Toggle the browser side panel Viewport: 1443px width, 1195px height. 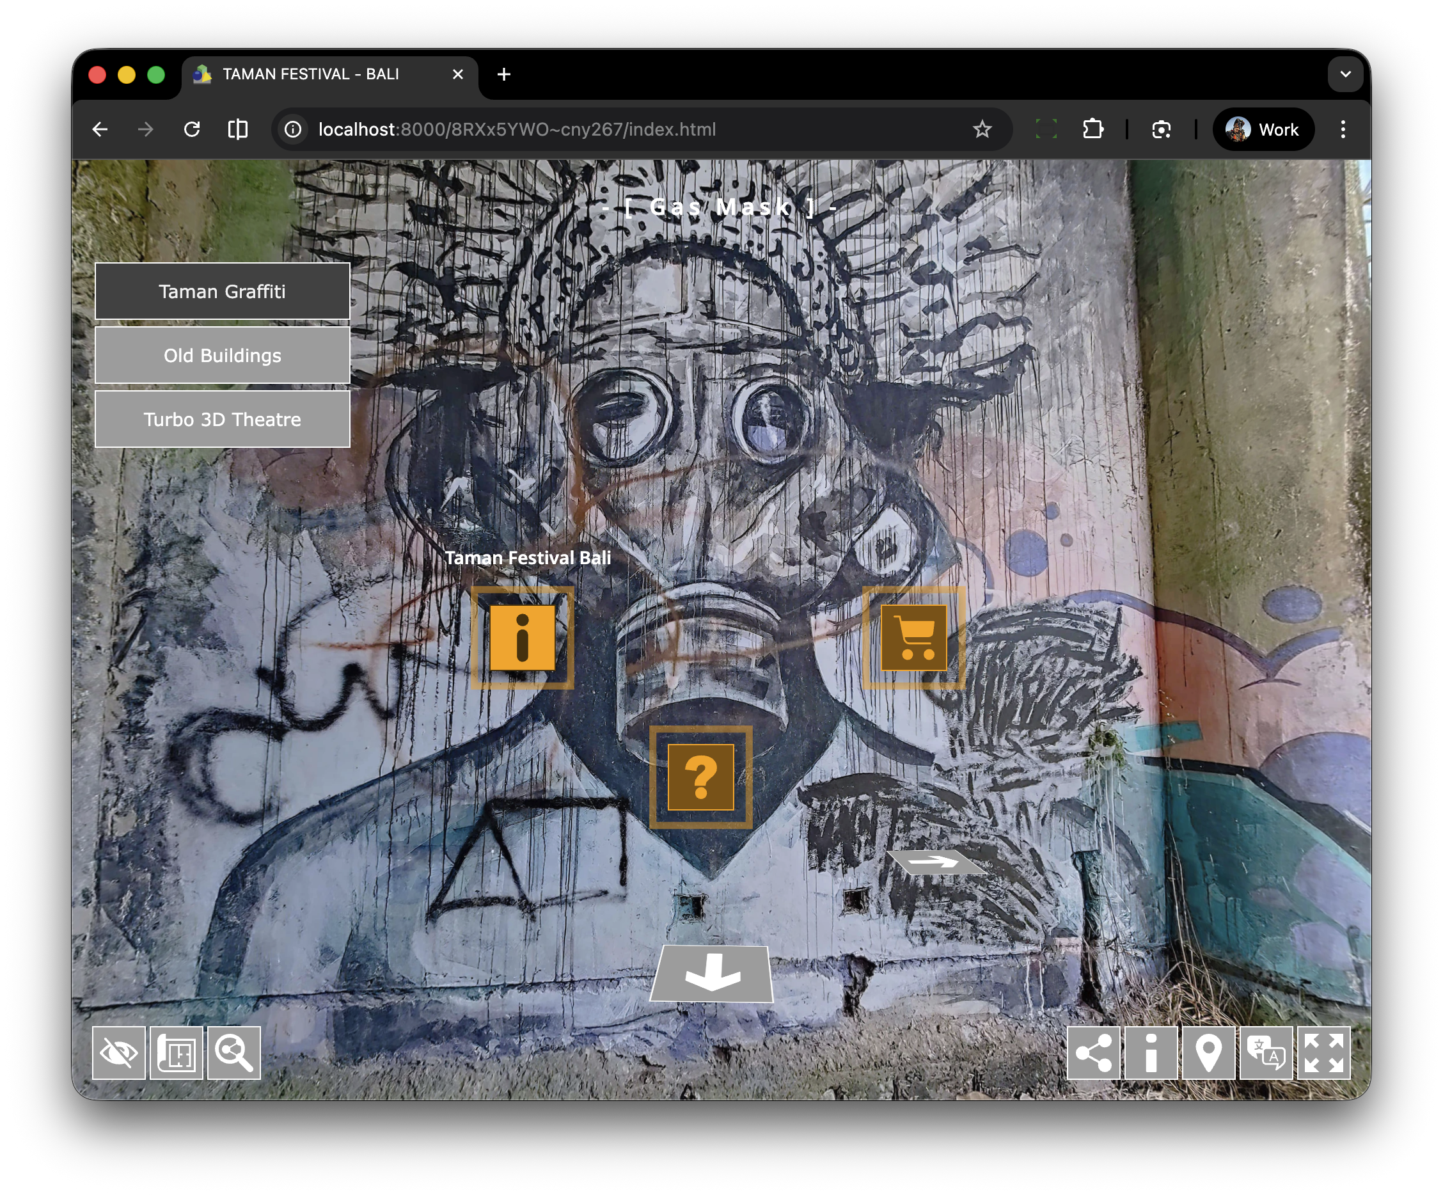click(238, 129)
